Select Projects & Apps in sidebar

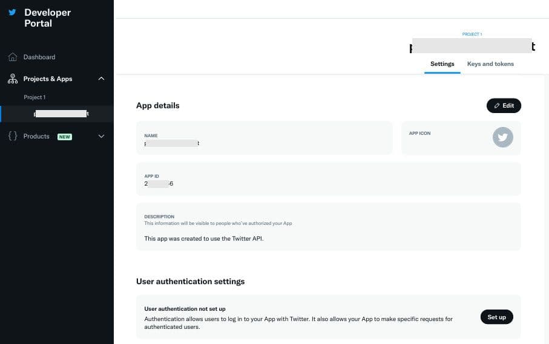click(x=48, y=79)
